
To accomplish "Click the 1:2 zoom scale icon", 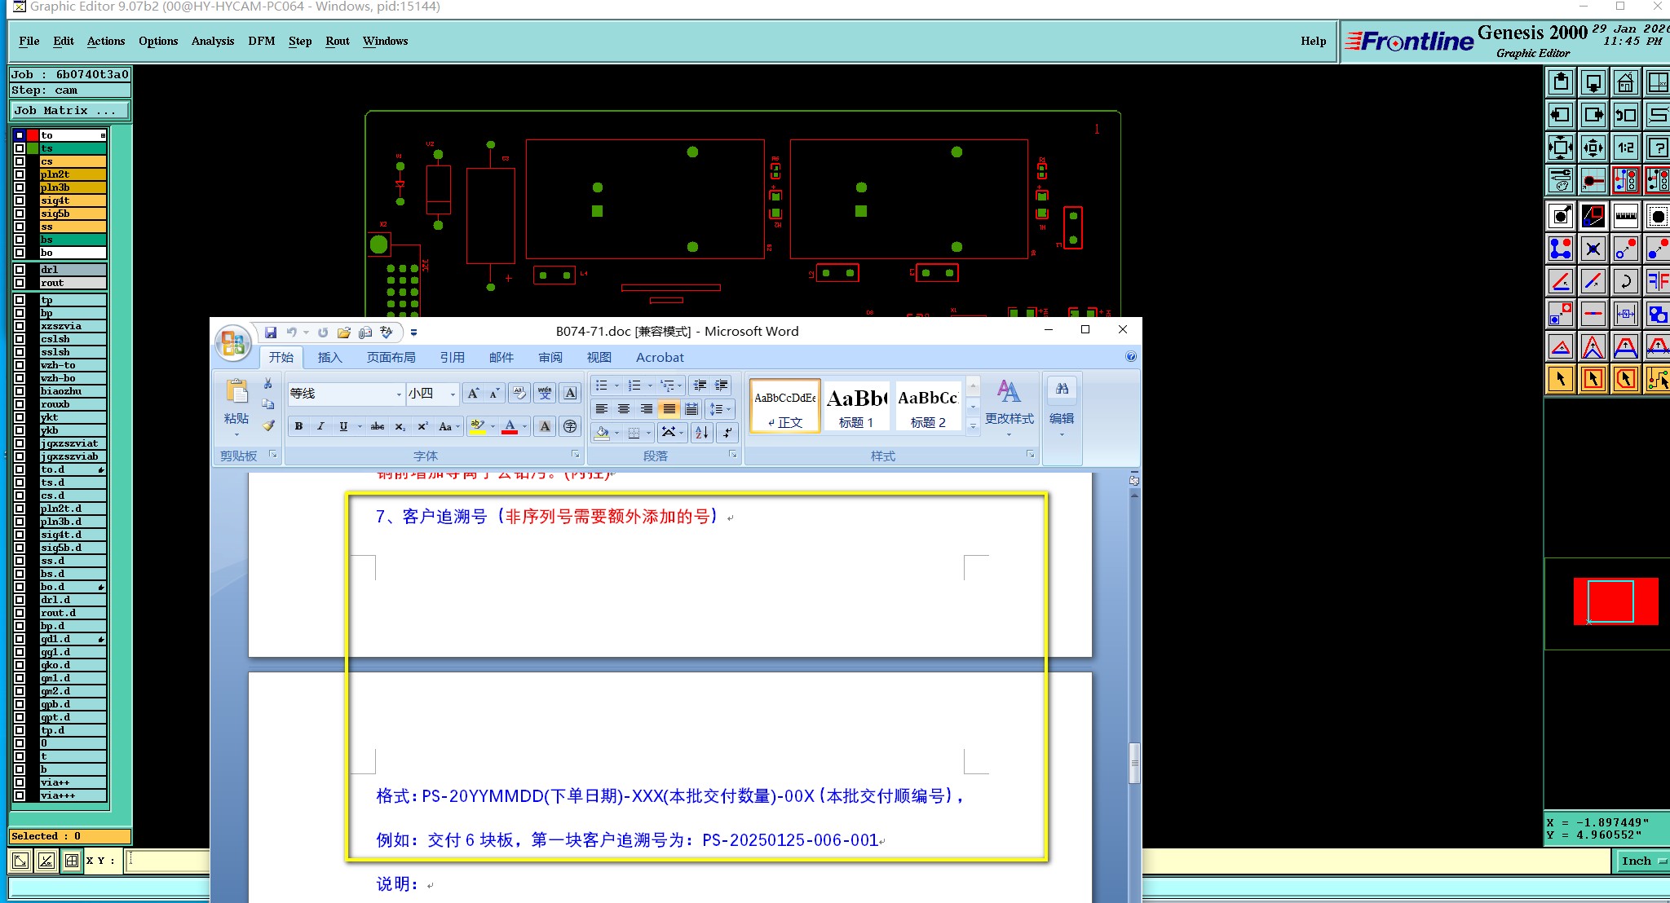I will point(1625,148).
